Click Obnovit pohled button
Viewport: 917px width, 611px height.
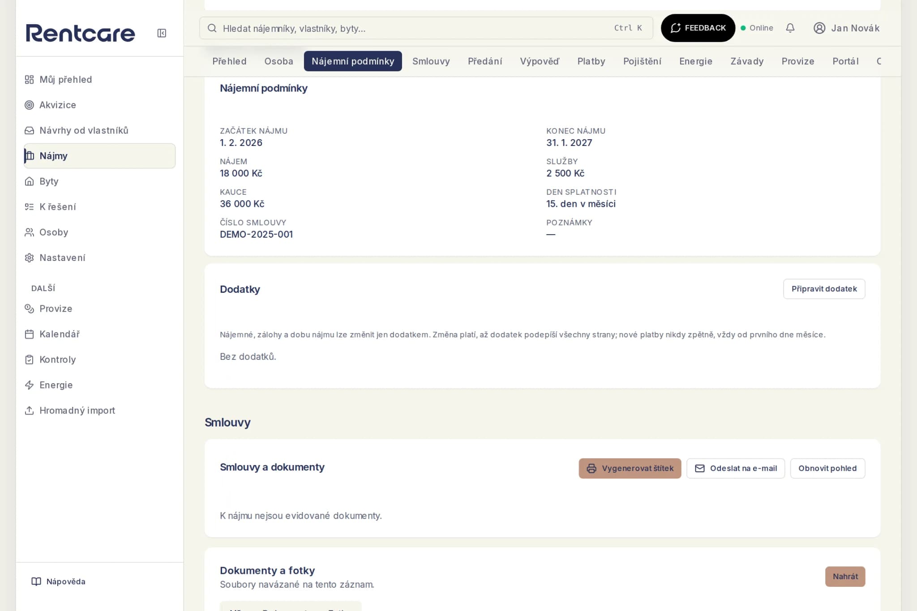[x=827, y=468]
